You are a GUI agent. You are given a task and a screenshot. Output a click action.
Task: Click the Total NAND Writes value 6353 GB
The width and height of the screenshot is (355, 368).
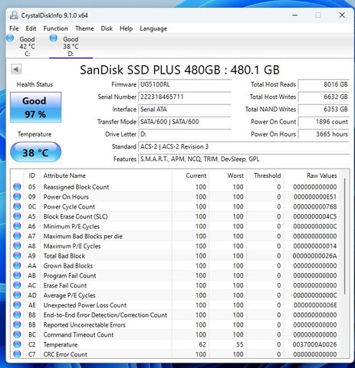pyautogui.click(x=324, y=110)
